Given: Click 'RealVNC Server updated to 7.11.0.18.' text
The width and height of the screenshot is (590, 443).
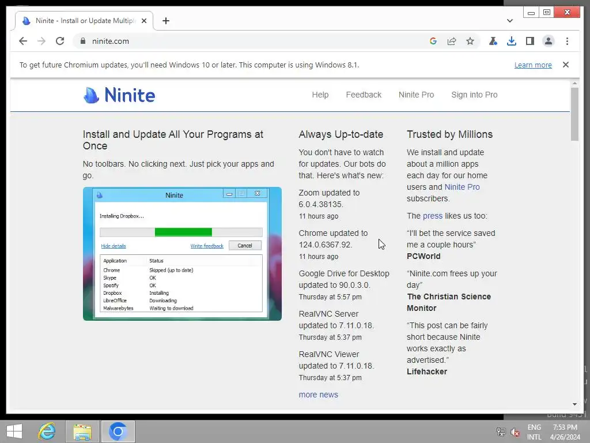Looking at the screenshot, I should [336, 320].
